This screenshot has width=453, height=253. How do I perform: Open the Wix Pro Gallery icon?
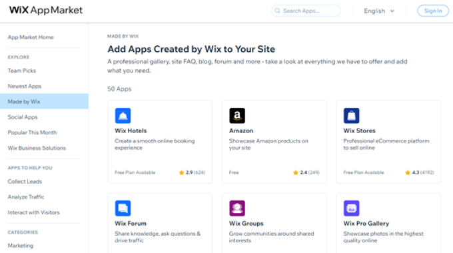point(351,208)
